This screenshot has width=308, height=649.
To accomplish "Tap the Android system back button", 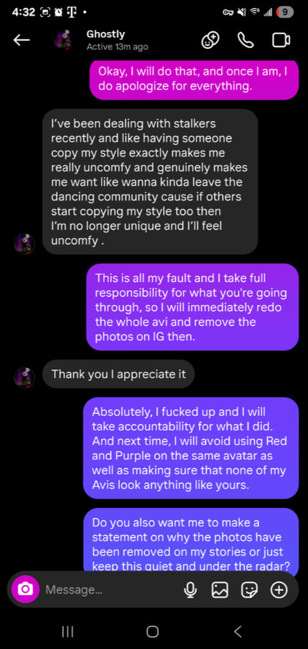I will tap(238, 631).
